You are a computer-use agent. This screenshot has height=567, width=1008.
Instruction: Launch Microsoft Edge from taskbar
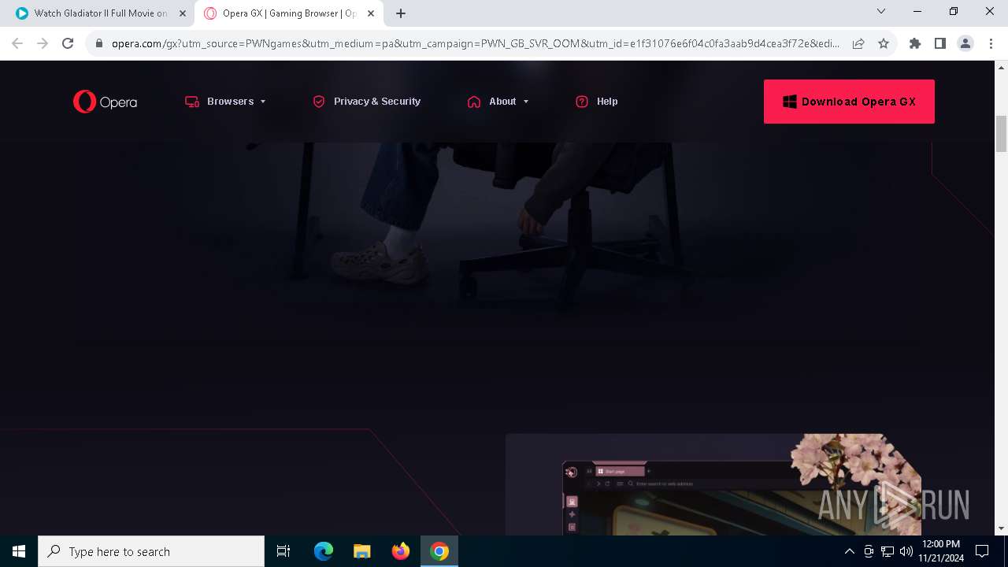(x=324, y=551)
